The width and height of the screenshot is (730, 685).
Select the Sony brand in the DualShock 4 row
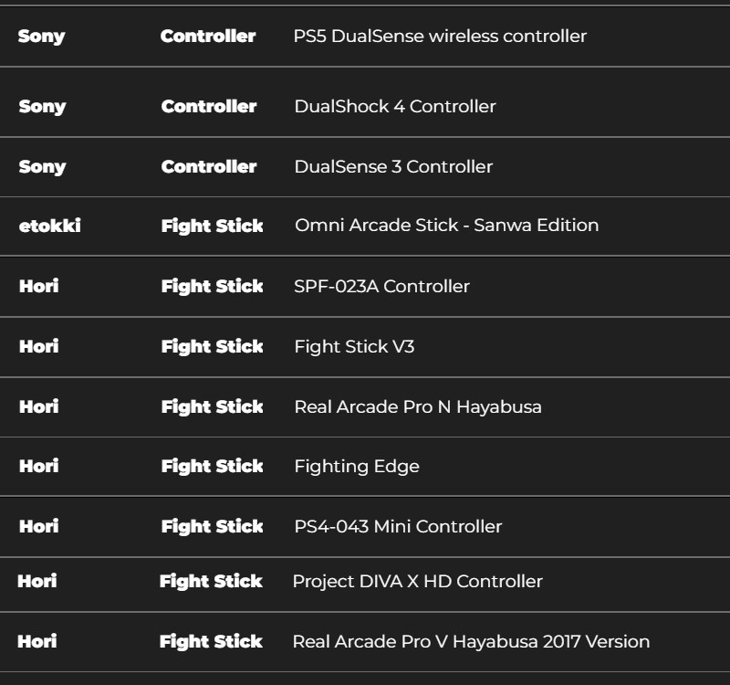pos(42,106)
